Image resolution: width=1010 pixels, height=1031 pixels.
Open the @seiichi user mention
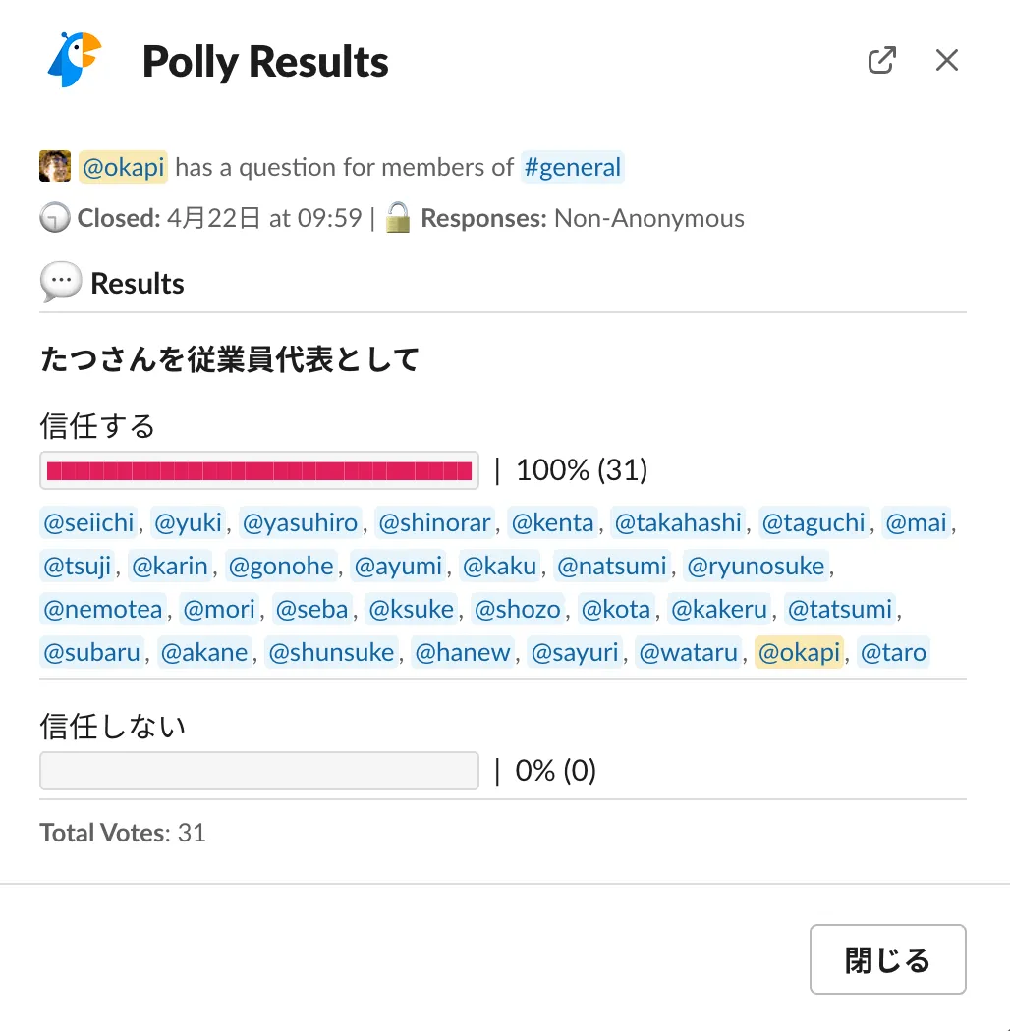tap(88, 522)
